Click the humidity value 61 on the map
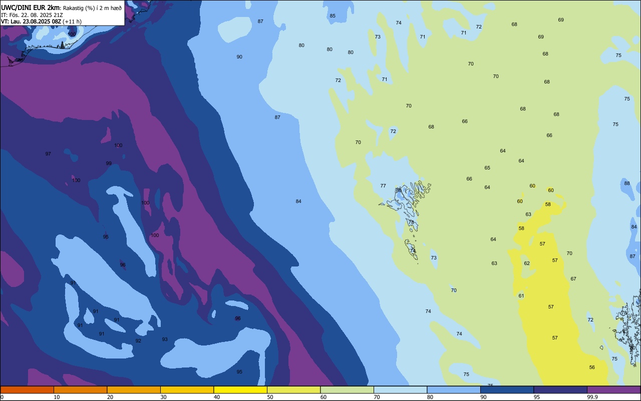The height and width of the screenshot is (401, 641). point(521,296)
